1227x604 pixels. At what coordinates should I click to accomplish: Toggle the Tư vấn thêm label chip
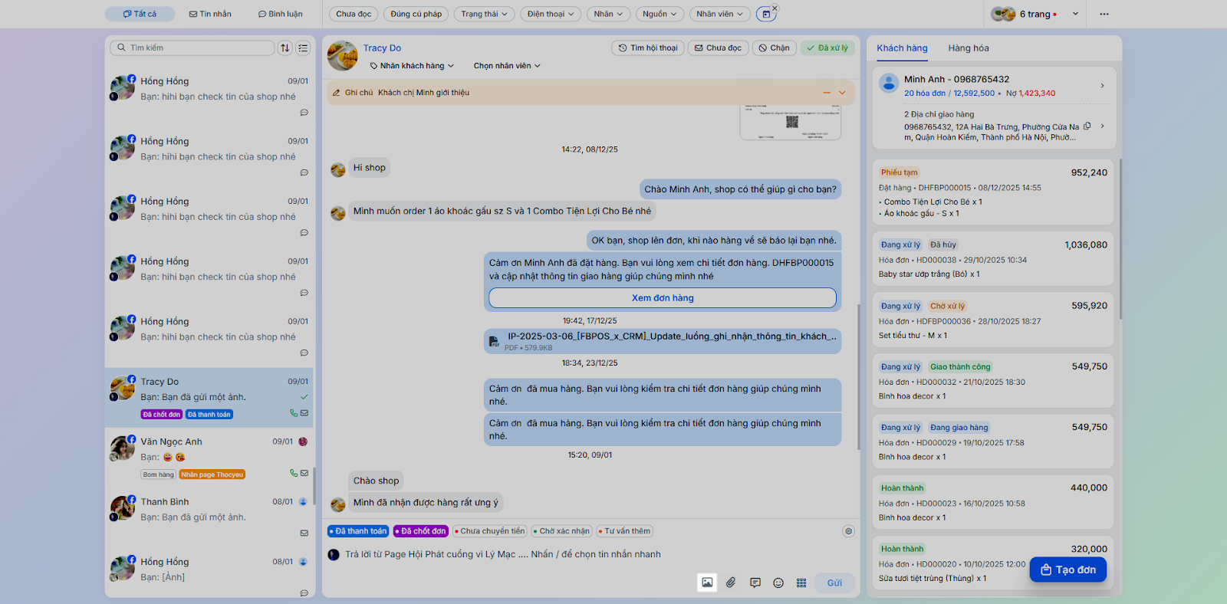[625, 531]
